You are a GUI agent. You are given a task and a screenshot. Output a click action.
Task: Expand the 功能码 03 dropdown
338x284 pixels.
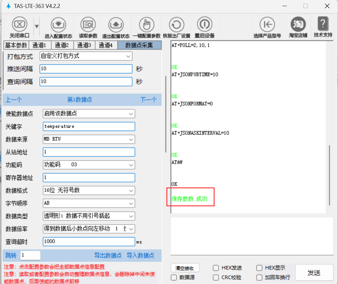pyautogui.click(x=89, y=165)
